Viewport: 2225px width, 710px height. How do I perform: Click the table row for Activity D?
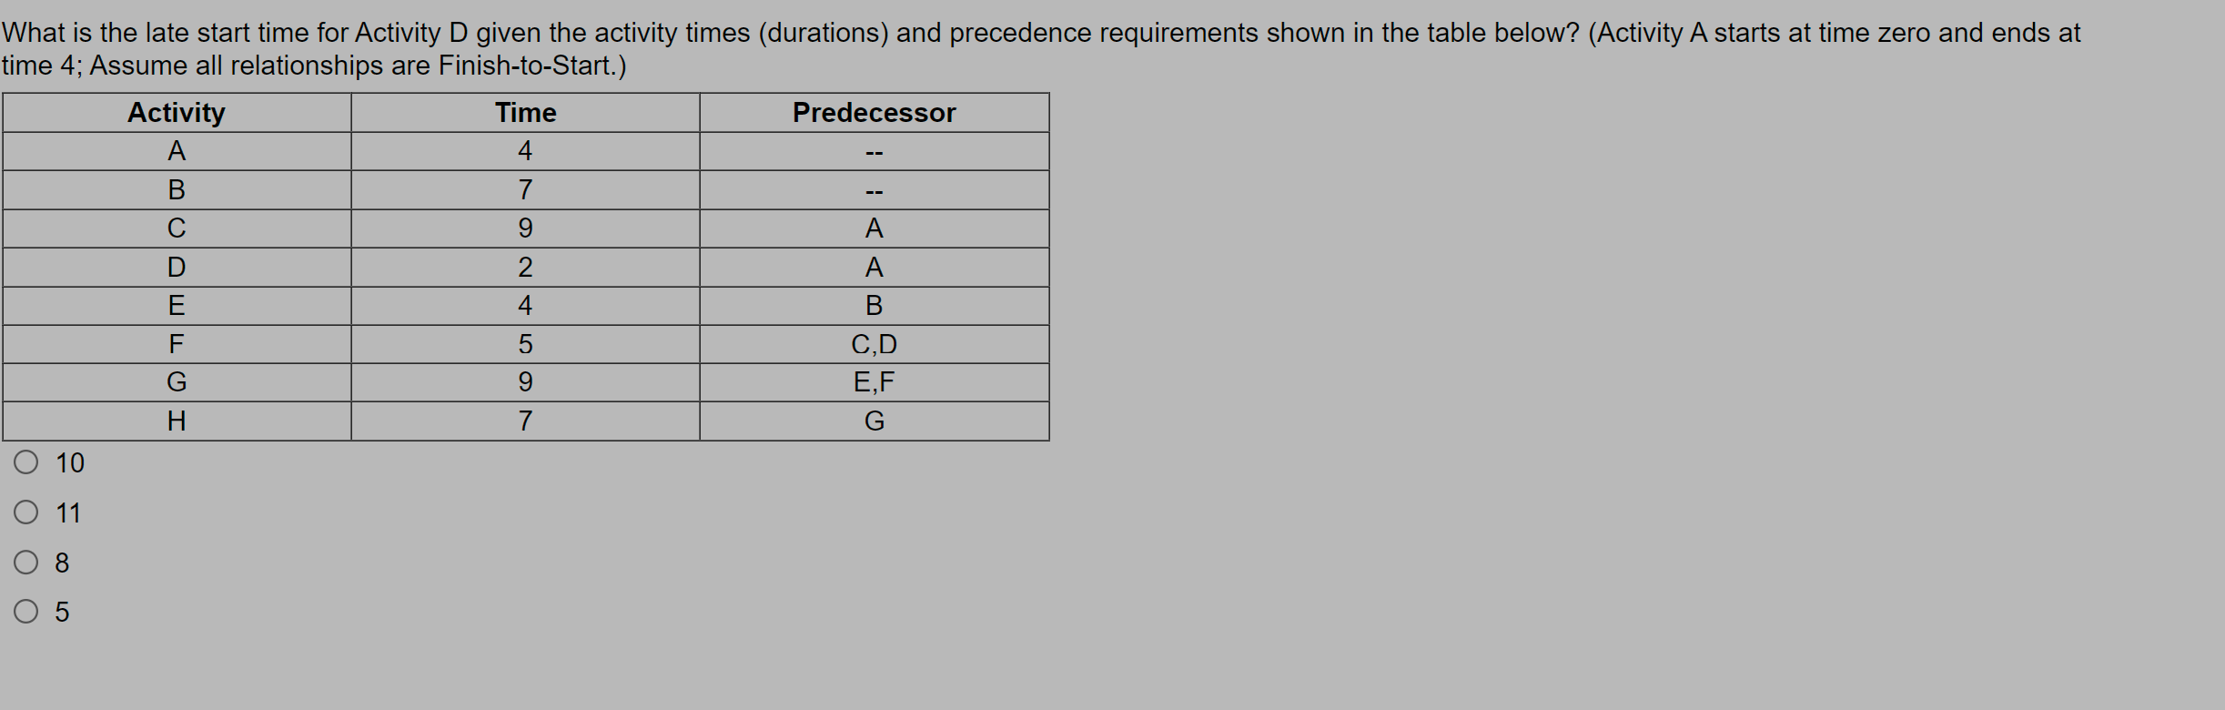click(x=176, y=266)
